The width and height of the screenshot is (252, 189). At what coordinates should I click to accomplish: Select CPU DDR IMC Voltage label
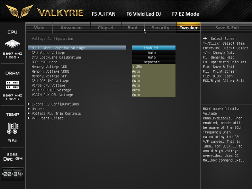[x=50, y=81]
